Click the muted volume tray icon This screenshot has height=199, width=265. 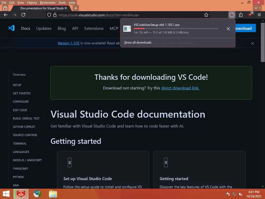pos(240,194)
